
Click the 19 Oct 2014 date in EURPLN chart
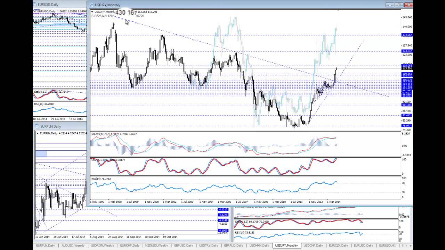(170, 237)
